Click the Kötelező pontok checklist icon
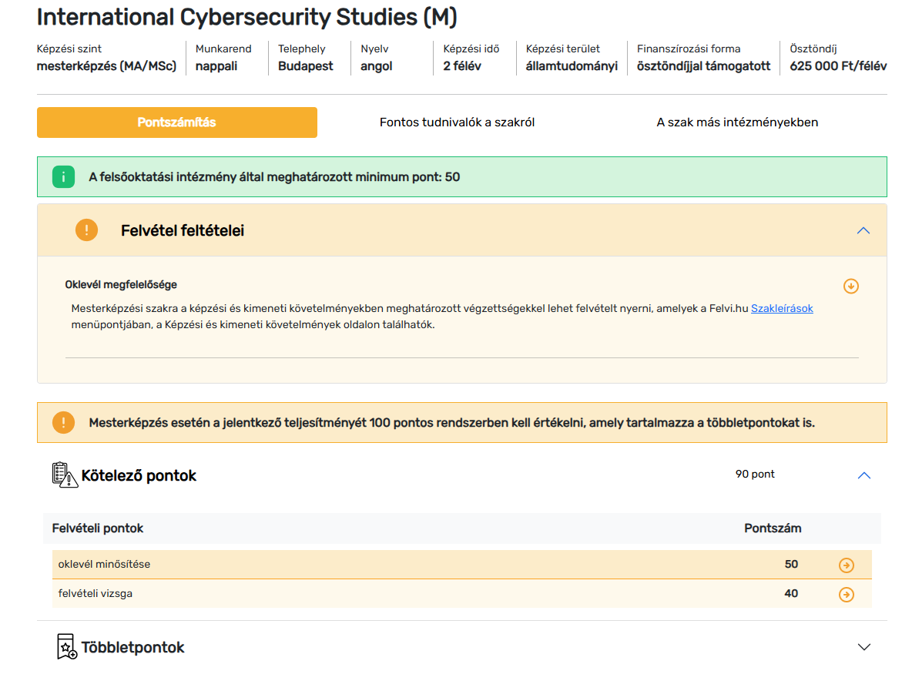The width and height of the screenshot is (922, 691). [65, 475]
